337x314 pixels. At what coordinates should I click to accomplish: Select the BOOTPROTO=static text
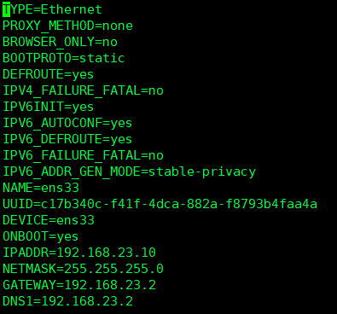(64, 58)
